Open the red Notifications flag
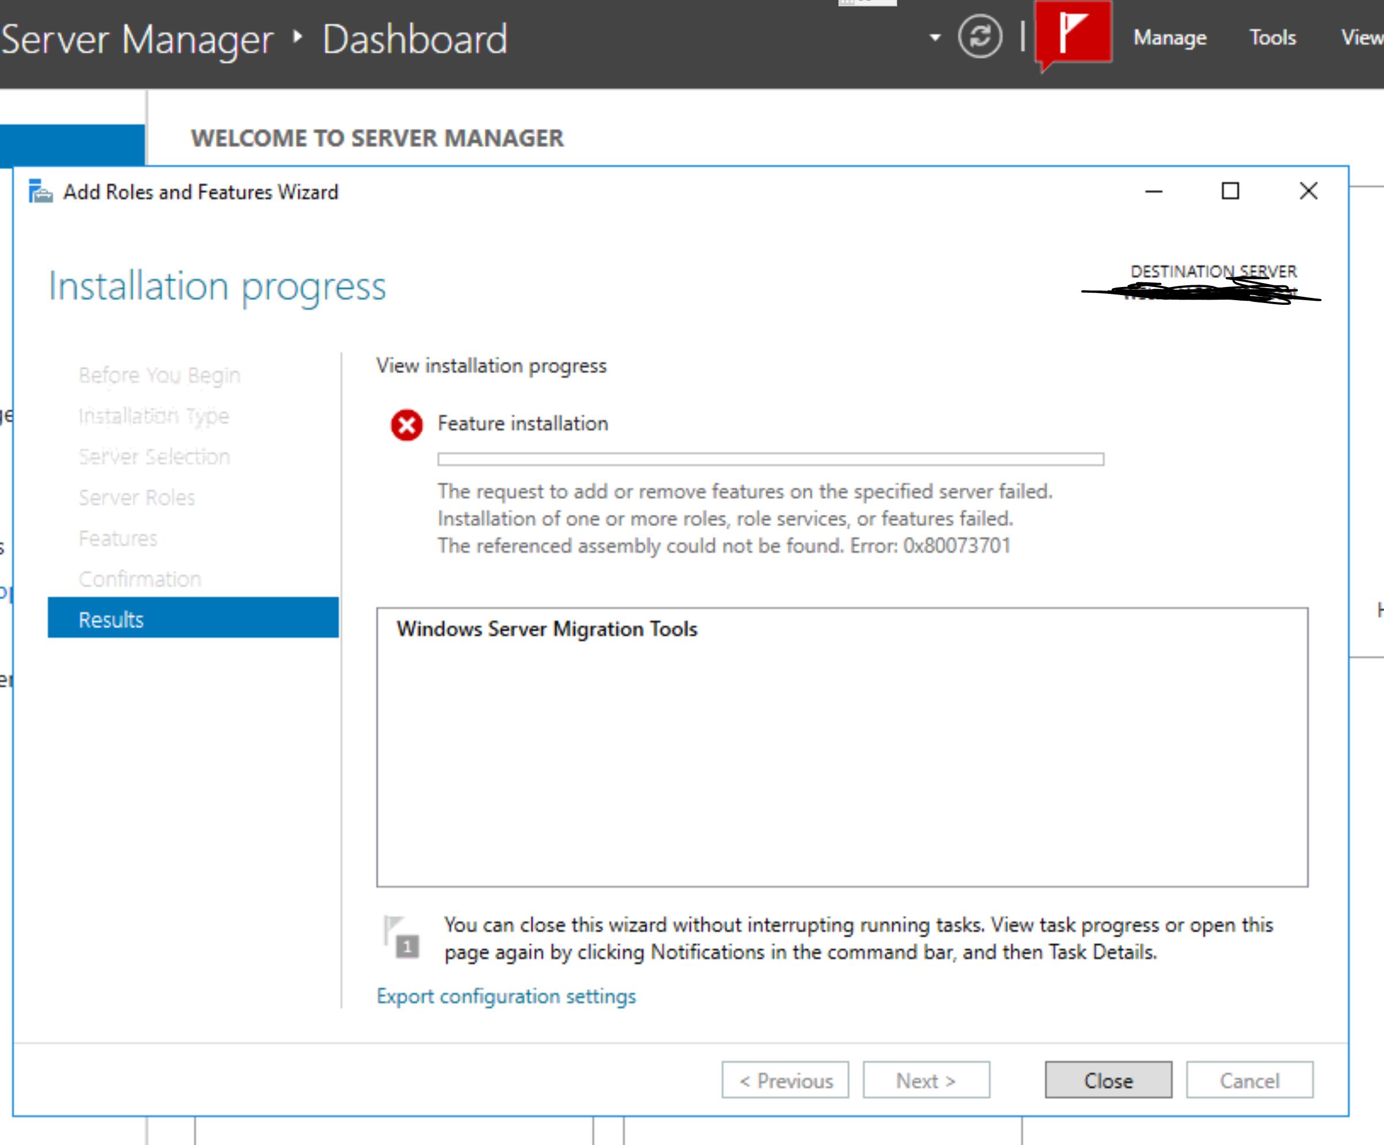The image size is (1384, 1145). [1074, 33]
